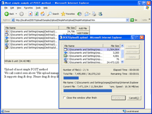Screen dimensions: 152x114
Task: Open the Search toolbar icon
Action: pyautogui.click(x=49, y=14)
